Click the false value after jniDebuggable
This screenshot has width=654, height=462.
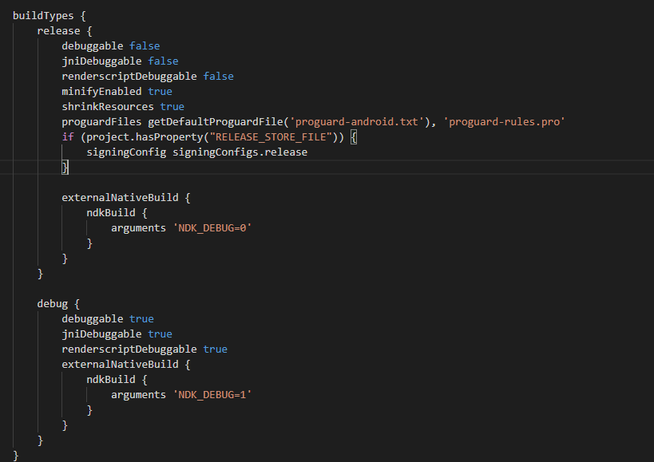[x=163, y=61]
